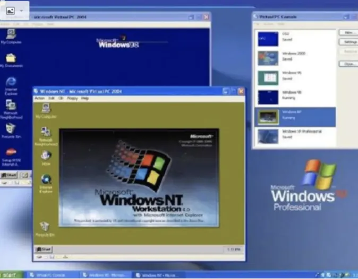Open Recycle Bin on the Windows 98 desktop
This screenshot has height=279, width=358.
11,131
